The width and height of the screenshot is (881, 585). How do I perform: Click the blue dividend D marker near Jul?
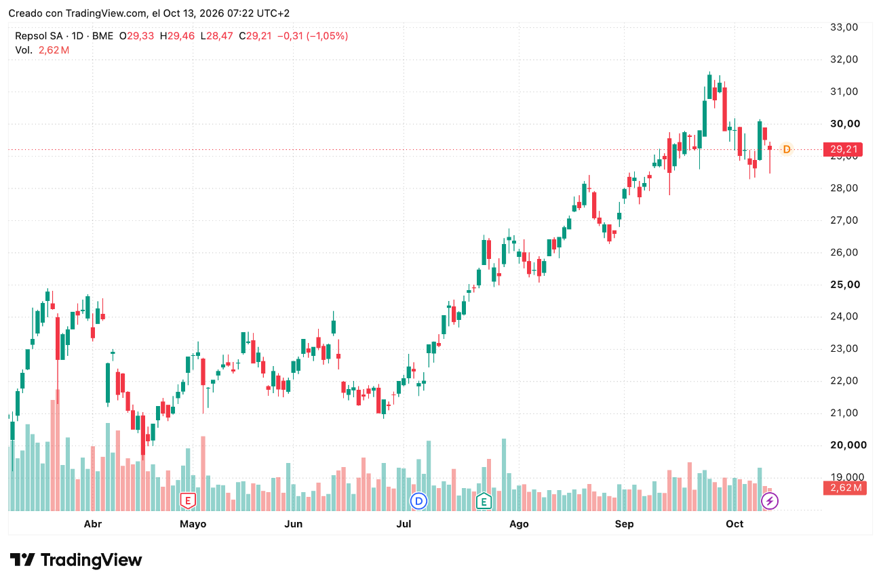click(x=419, y=501)
